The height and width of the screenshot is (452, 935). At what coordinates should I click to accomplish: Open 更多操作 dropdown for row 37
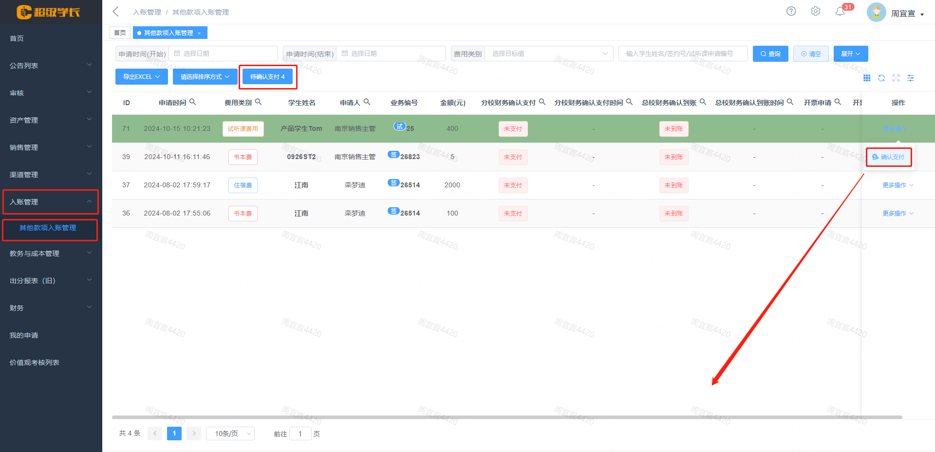tap(898, 185)
